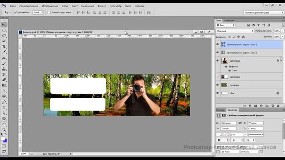
Task: Open the Файл menu
Action: tap(12, 6)
